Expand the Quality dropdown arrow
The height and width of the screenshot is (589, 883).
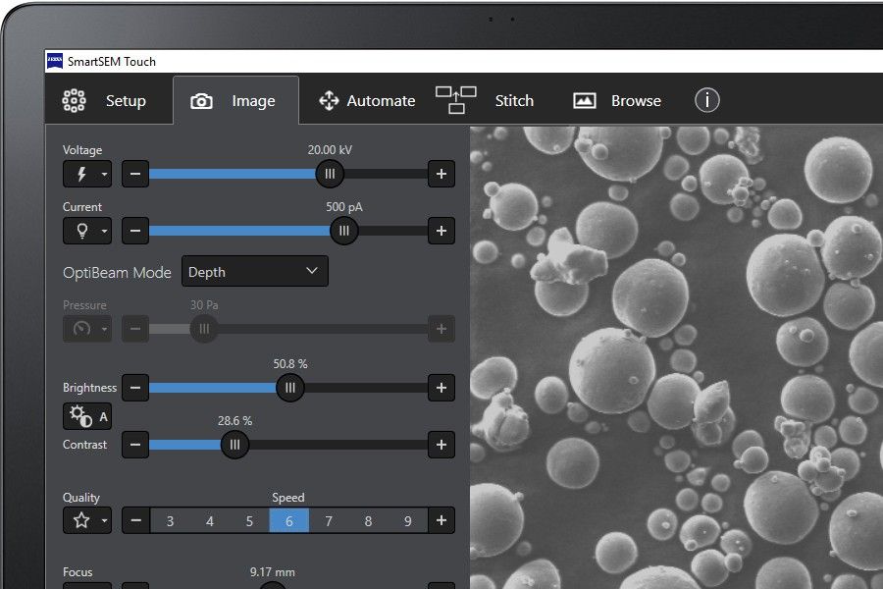tap(104, 520)
